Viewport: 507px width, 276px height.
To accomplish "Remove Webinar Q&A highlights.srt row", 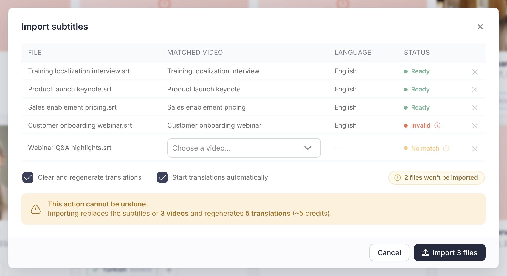I will tap(475, 149).
